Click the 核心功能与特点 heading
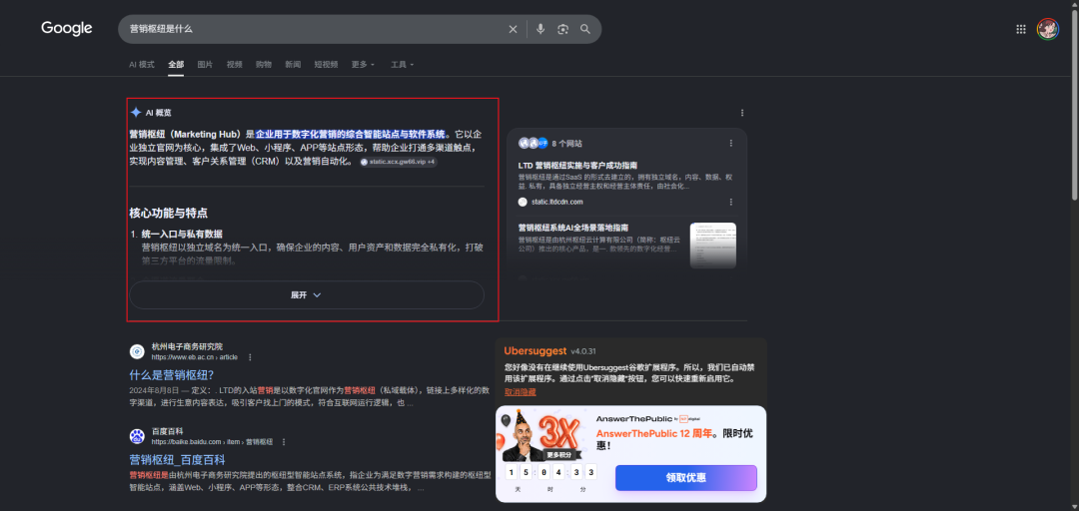Image resolution: width=1079 pixels, height=511 pixels. (169, 214)
